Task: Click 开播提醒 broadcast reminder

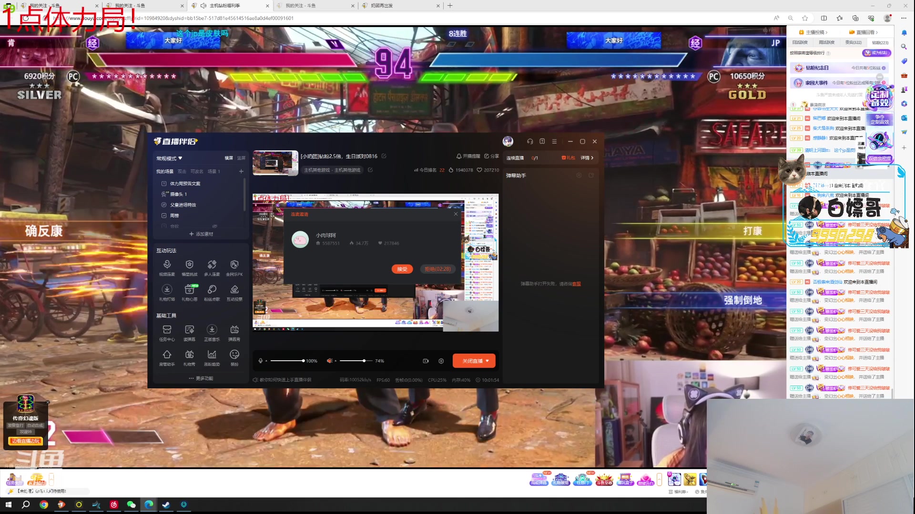Action: pos(468,156)
